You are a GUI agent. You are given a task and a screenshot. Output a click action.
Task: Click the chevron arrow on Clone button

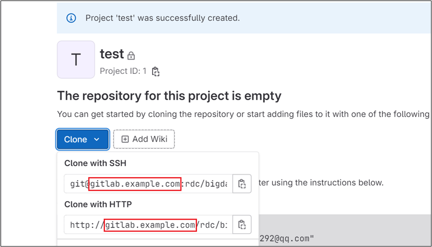[x=96, y=139]
